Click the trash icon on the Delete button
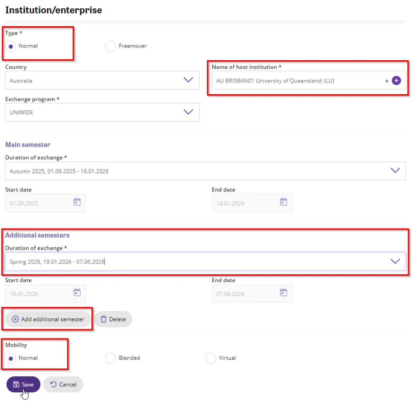The image size is (412, 403). pos(103,319)
